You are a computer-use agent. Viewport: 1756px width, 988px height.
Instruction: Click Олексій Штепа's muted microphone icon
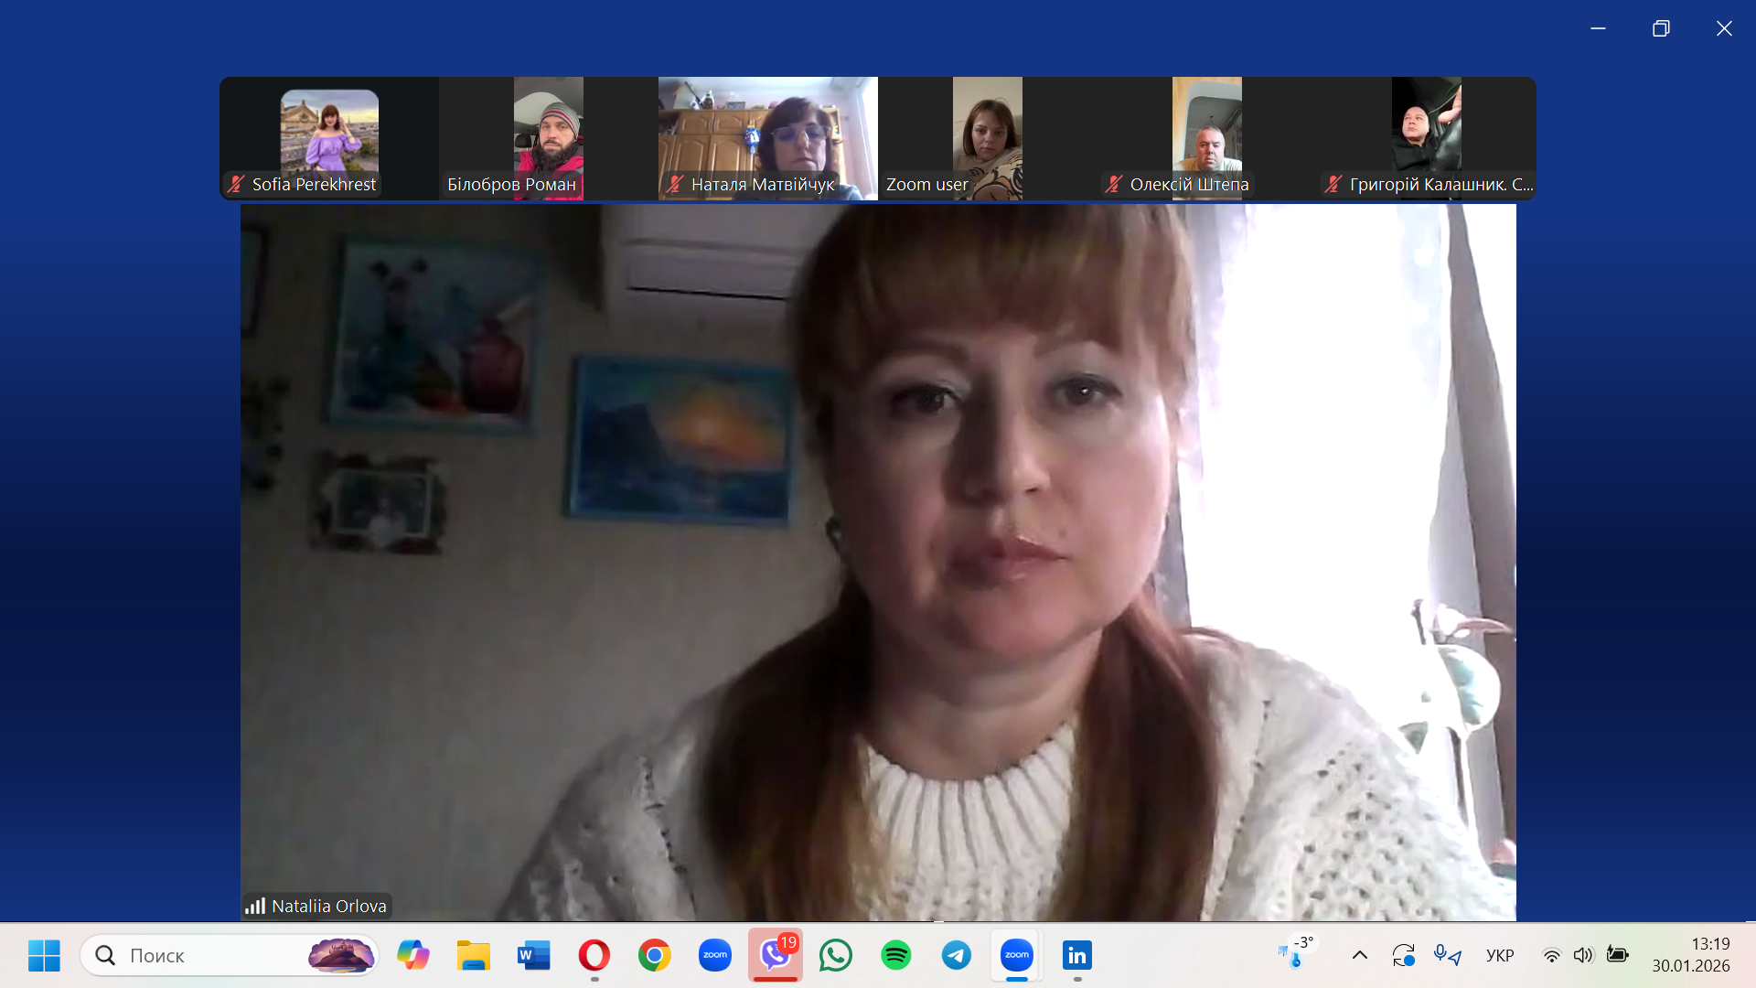click(x=1113, y=184)
